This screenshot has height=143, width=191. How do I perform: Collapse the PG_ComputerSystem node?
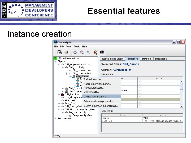click(x=63, y=112)
